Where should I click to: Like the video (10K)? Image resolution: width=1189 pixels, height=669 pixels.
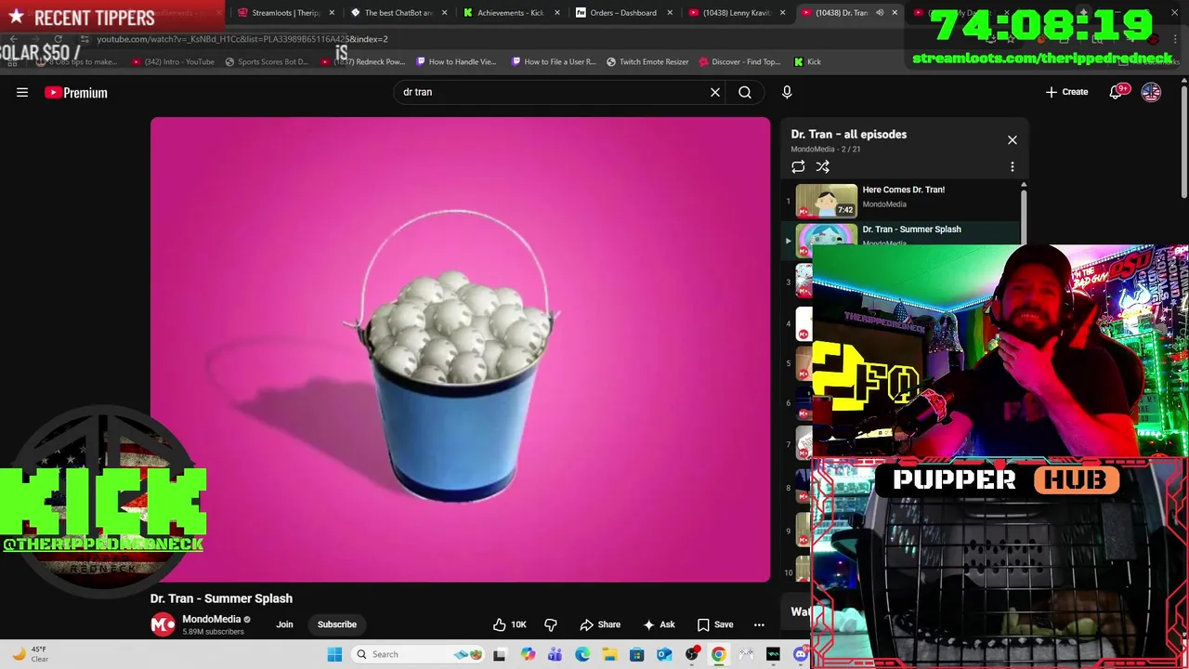coord(510,624)
